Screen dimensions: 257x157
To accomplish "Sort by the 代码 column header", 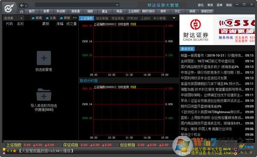I will pyautogui.click(x=9, y=24).
